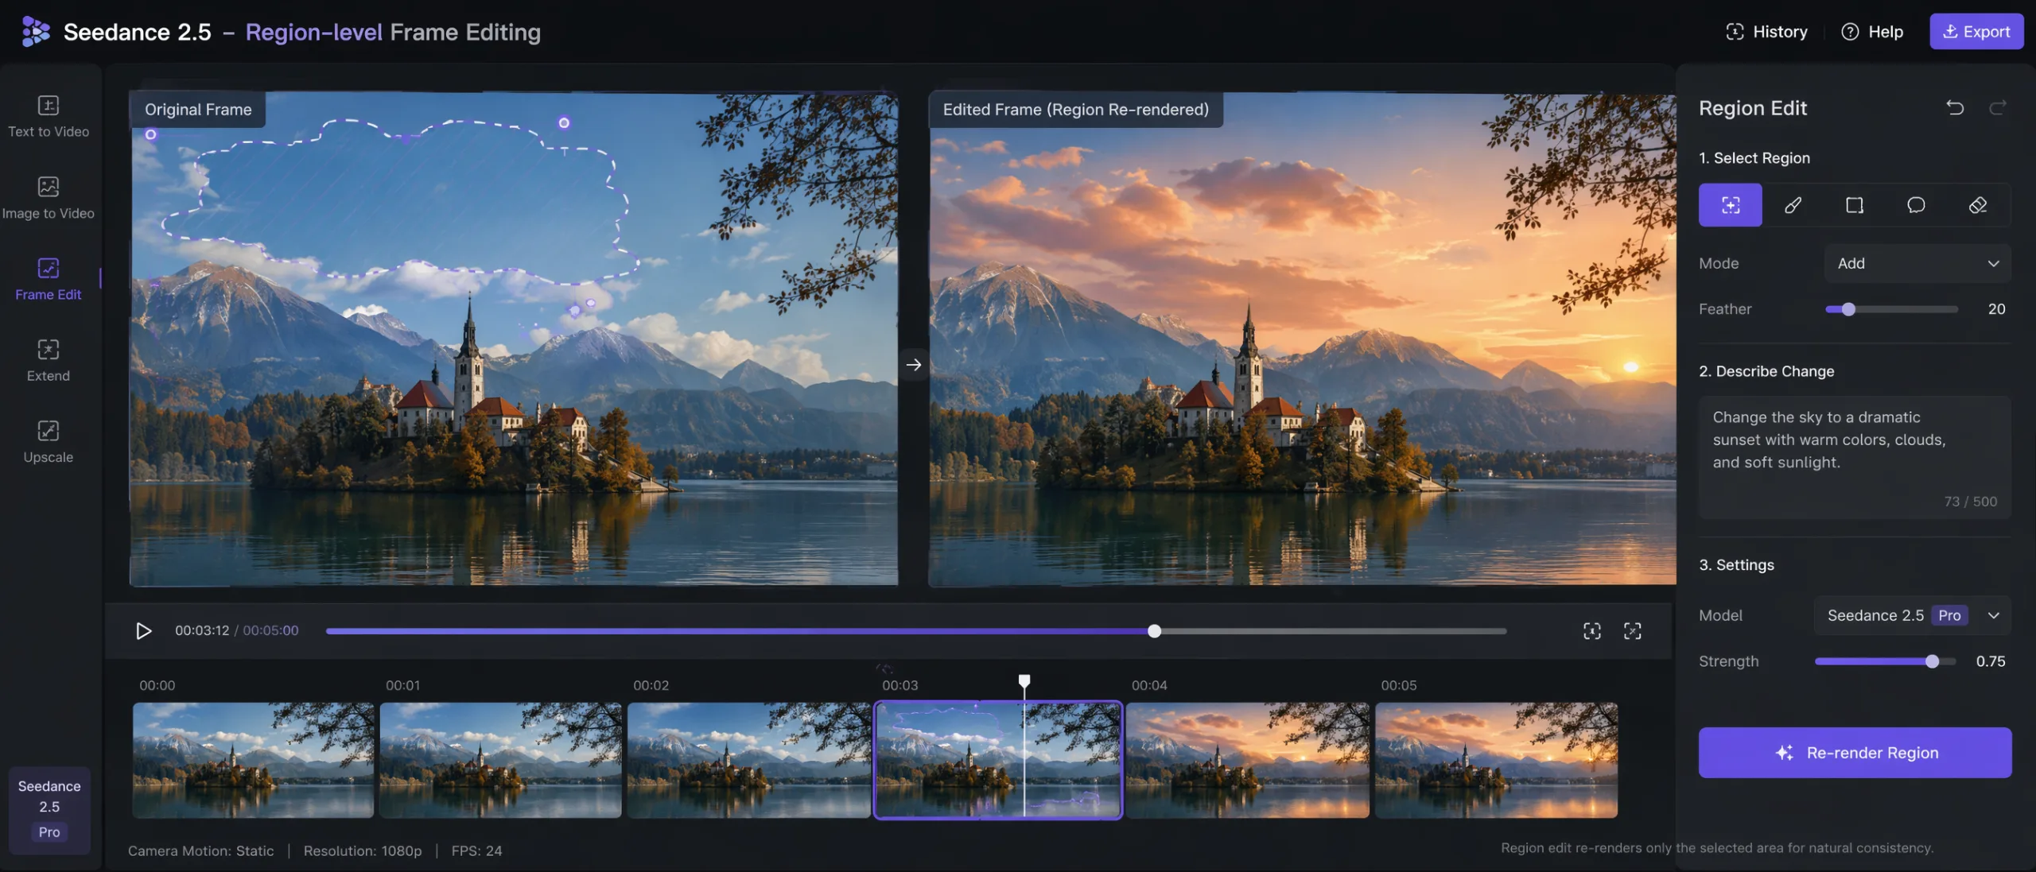Click the 00:05:00 total duration text
This screenshot has height=872, width=2036.
[270, 630]
